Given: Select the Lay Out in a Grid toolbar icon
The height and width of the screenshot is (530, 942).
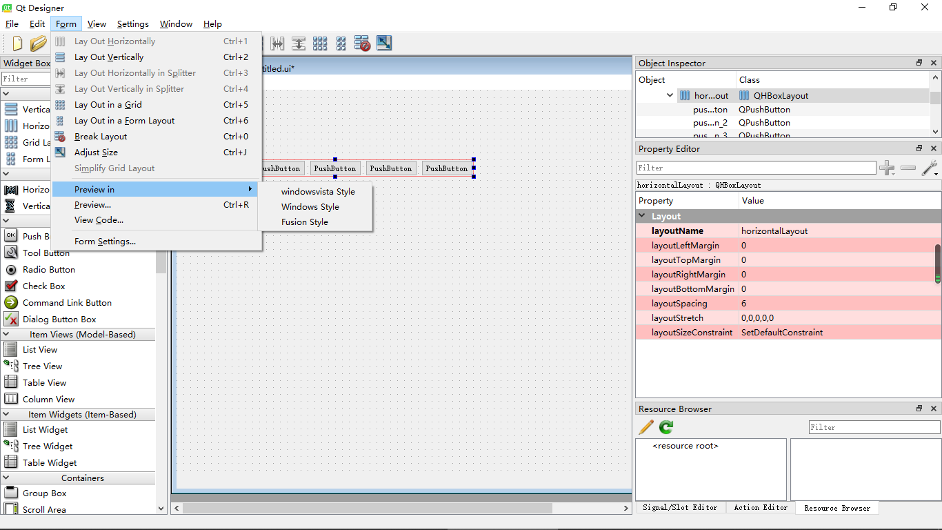Looking at the screenshot, I should click(x=320, y=43).
